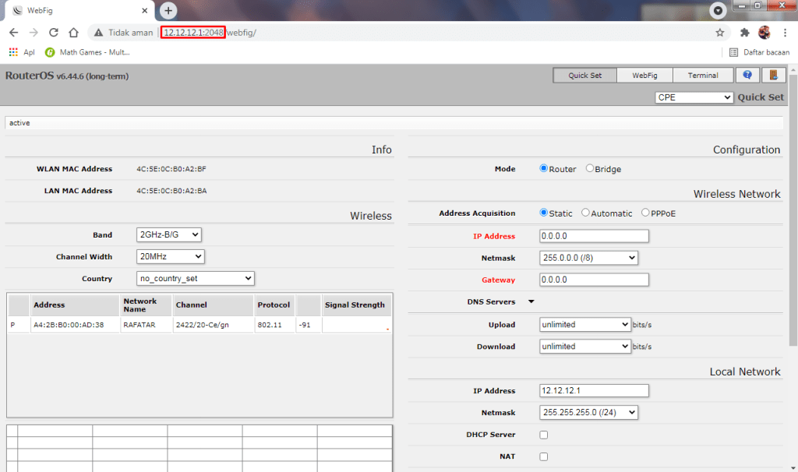Image resolution: width=798 pixels, height=472 pixels.
Task: Open the Chrome three-dot menu
Action: pyautogui.click(x=784, y=33)
